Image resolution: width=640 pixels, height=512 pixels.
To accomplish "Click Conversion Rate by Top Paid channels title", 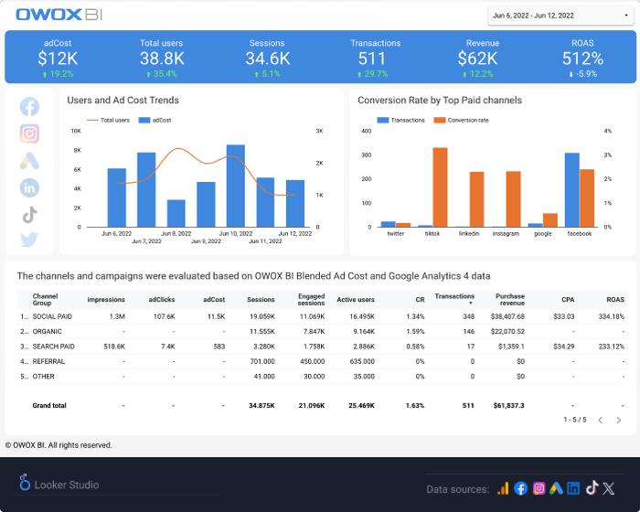I will [440, 100].
